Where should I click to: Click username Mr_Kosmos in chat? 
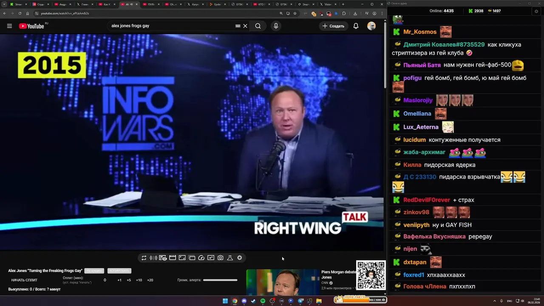coord(420,32)
